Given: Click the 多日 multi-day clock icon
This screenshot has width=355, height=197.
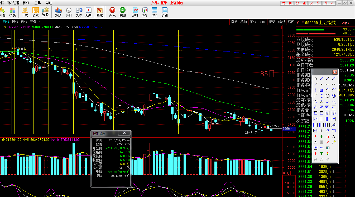Looking at the screenshot, I should pyautogui.click(x=69, y=12).
